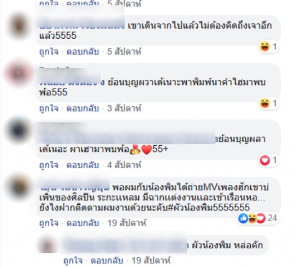
Task: Click the blurred avatar beside 'เขาเดินจากไปแล้ว' comment
Action: (x=18, y=26)
